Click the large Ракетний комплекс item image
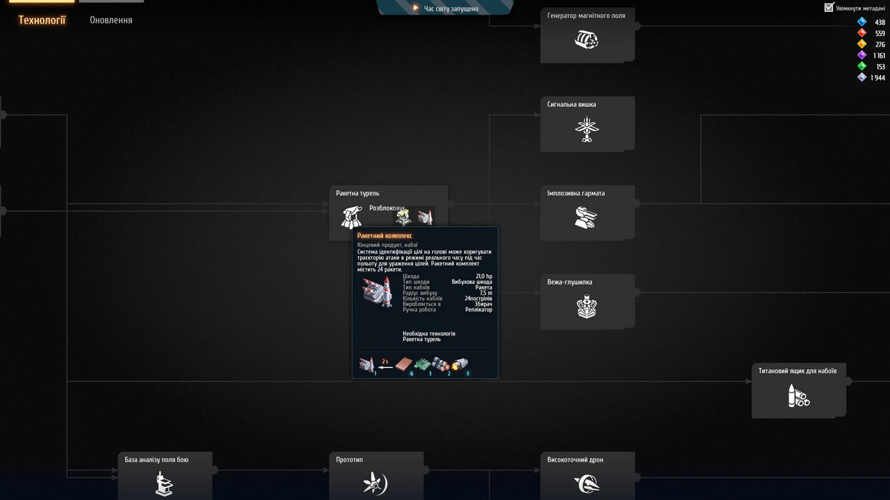Viewport: 890px width, 500px height. point(378,292)
